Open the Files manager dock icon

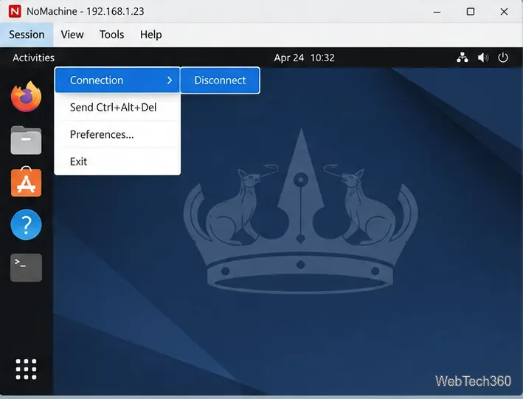(x=26, y=140)
